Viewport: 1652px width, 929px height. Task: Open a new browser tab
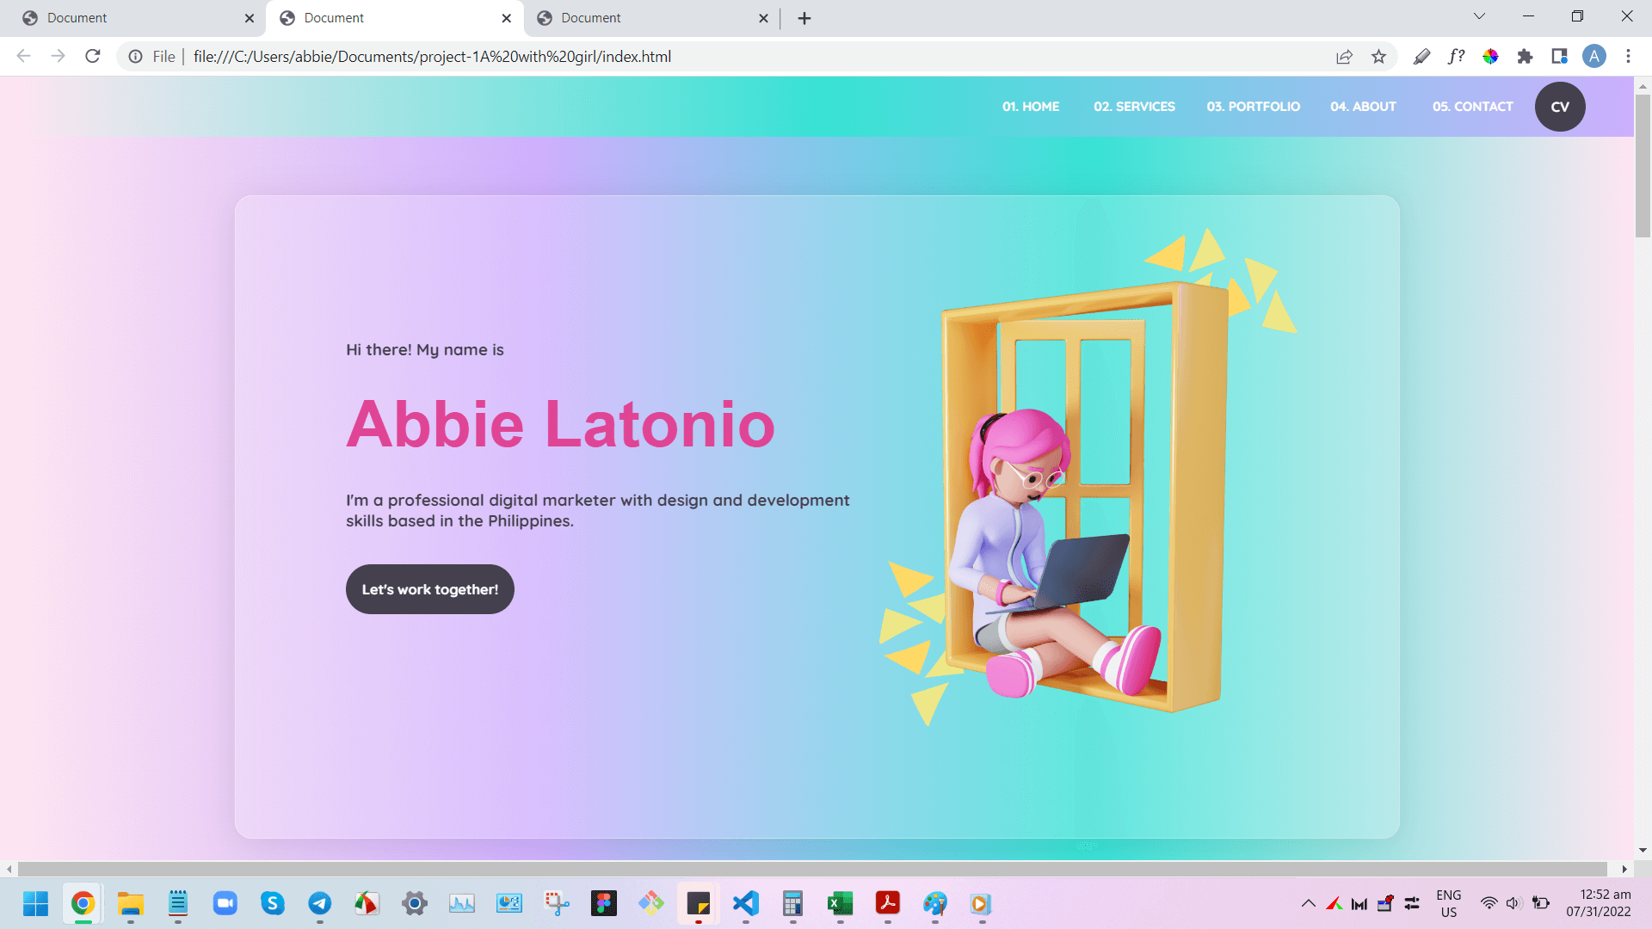(804, 18)
